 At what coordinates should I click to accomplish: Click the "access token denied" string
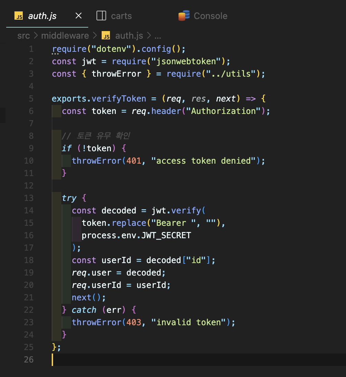203,161
